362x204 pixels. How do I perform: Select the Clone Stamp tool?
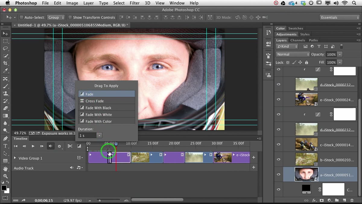click(5, 94)
